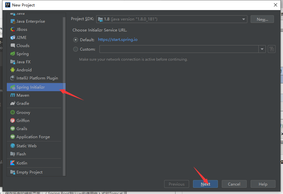This screenshot has width=283, height=194.
Task: Click the Maven m icon
Action: pos(13,95)
